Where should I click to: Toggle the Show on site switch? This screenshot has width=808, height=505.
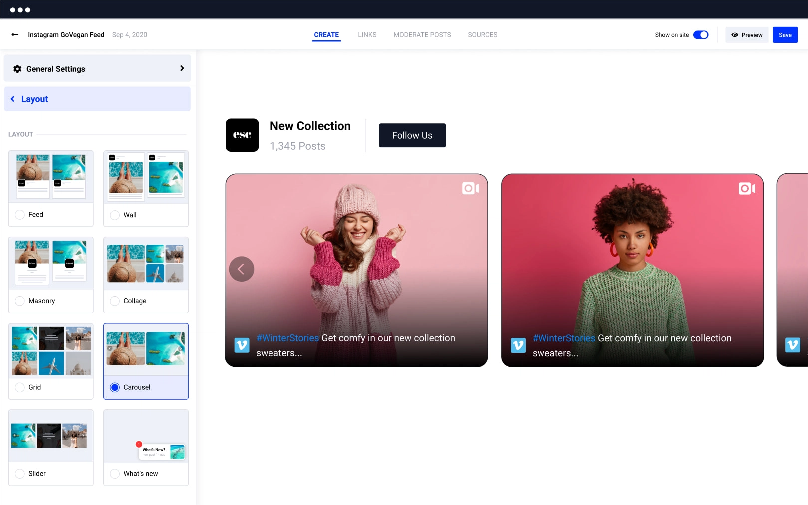point(701,35)
